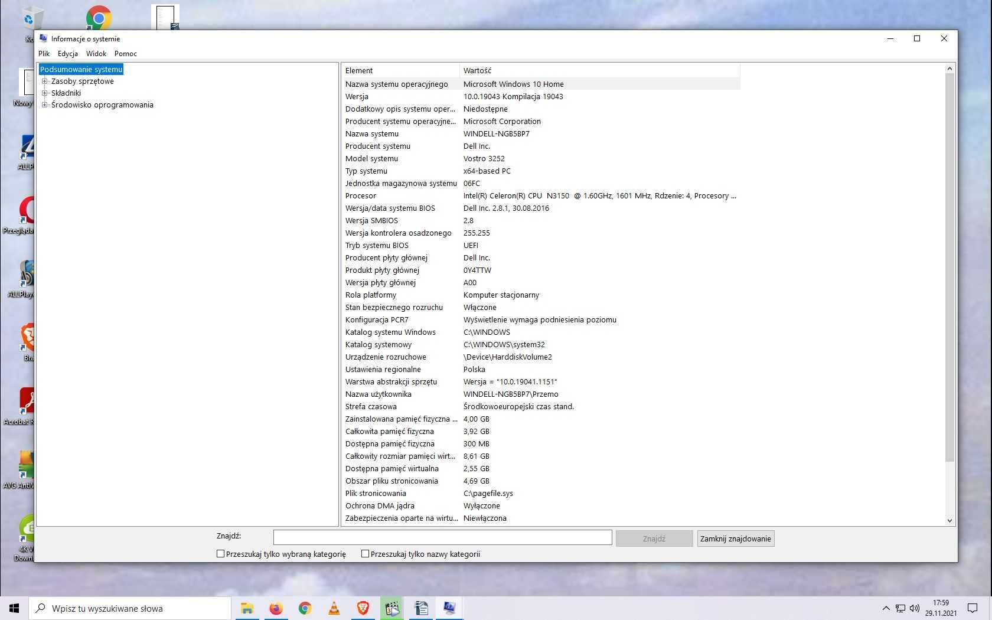Open Google Chrome desktop shortcut
The height and width of the screenshot is (620, 992).
click(x=99, y=18)
